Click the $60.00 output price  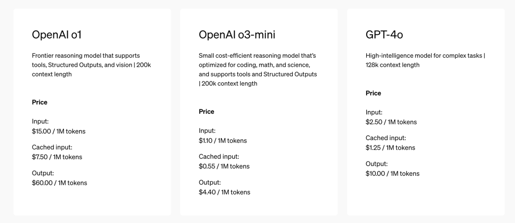coord(60,182)
